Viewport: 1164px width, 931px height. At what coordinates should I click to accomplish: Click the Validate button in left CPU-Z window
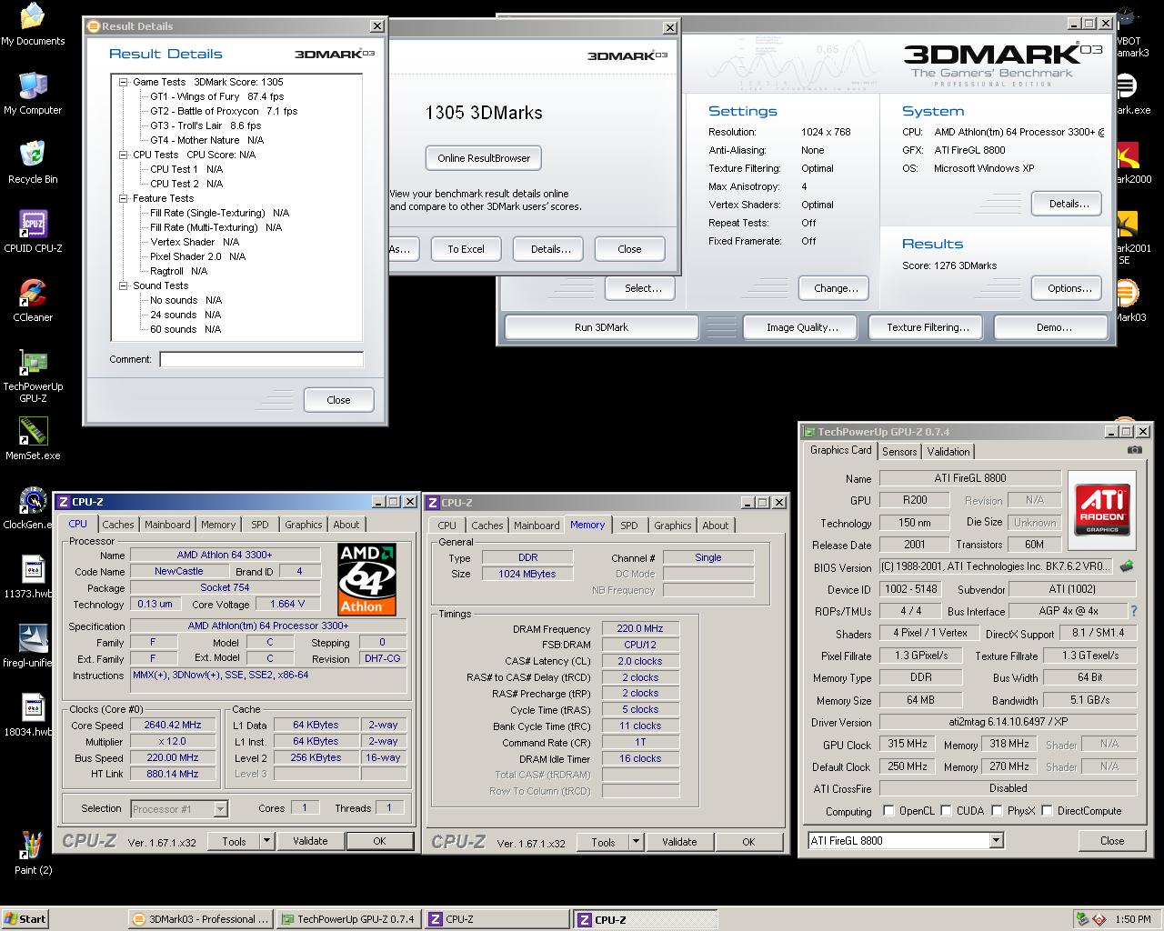point(310,842)
